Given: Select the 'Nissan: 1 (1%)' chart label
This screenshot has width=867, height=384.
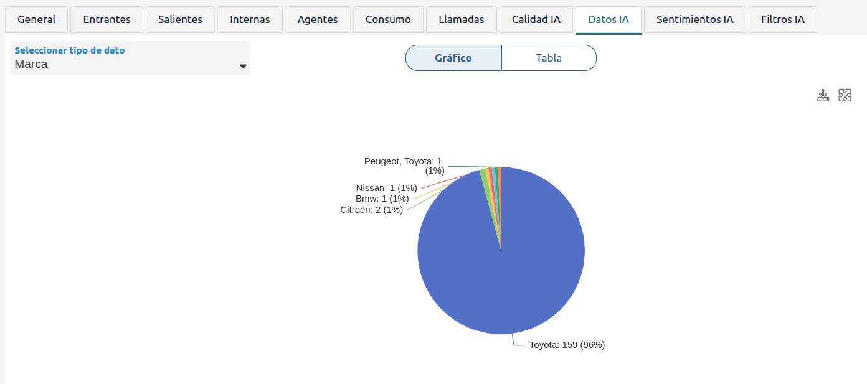Looking at the screenshot, I should (386, 187).
